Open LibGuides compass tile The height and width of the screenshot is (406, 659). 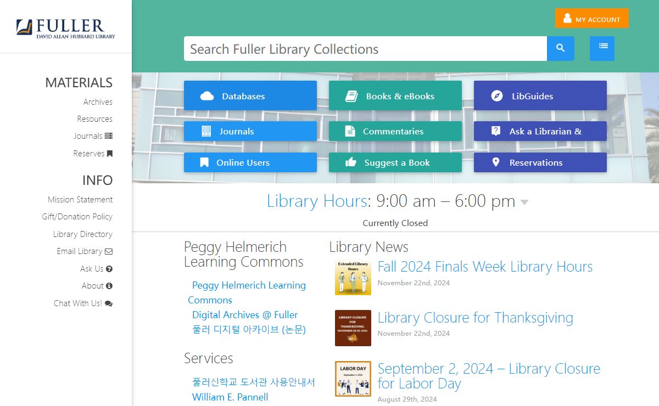click(x=540, y=96)
